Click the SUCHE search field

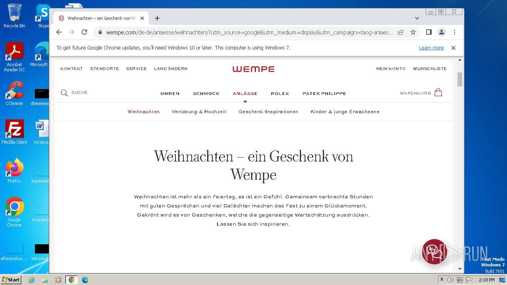tap(80, 93)
